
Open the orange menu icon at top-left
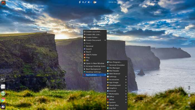pos(3,3)
